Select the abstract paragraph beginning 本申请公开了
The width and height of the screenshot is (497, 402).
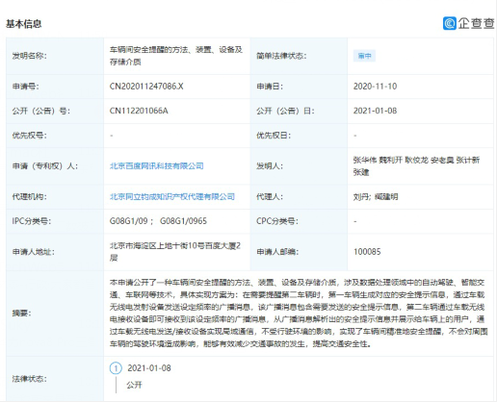[299, 313]
